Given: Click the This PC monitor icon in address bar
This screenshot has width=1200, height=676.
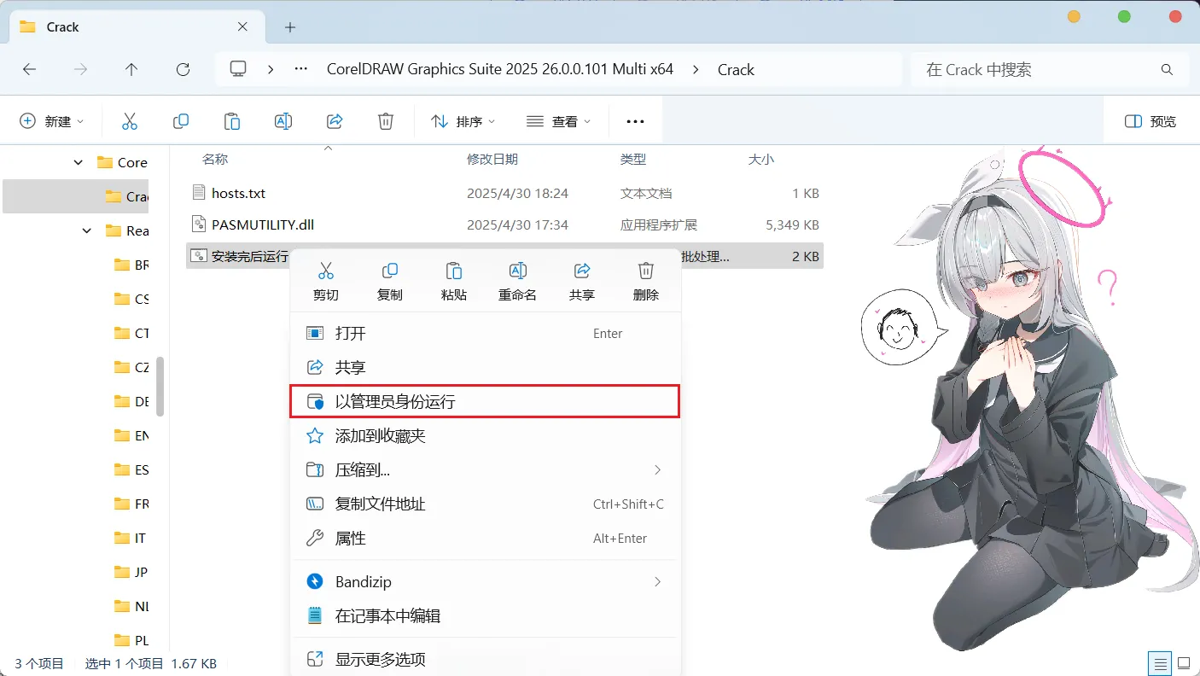Looking at the screenshot, I should (239, 69).
